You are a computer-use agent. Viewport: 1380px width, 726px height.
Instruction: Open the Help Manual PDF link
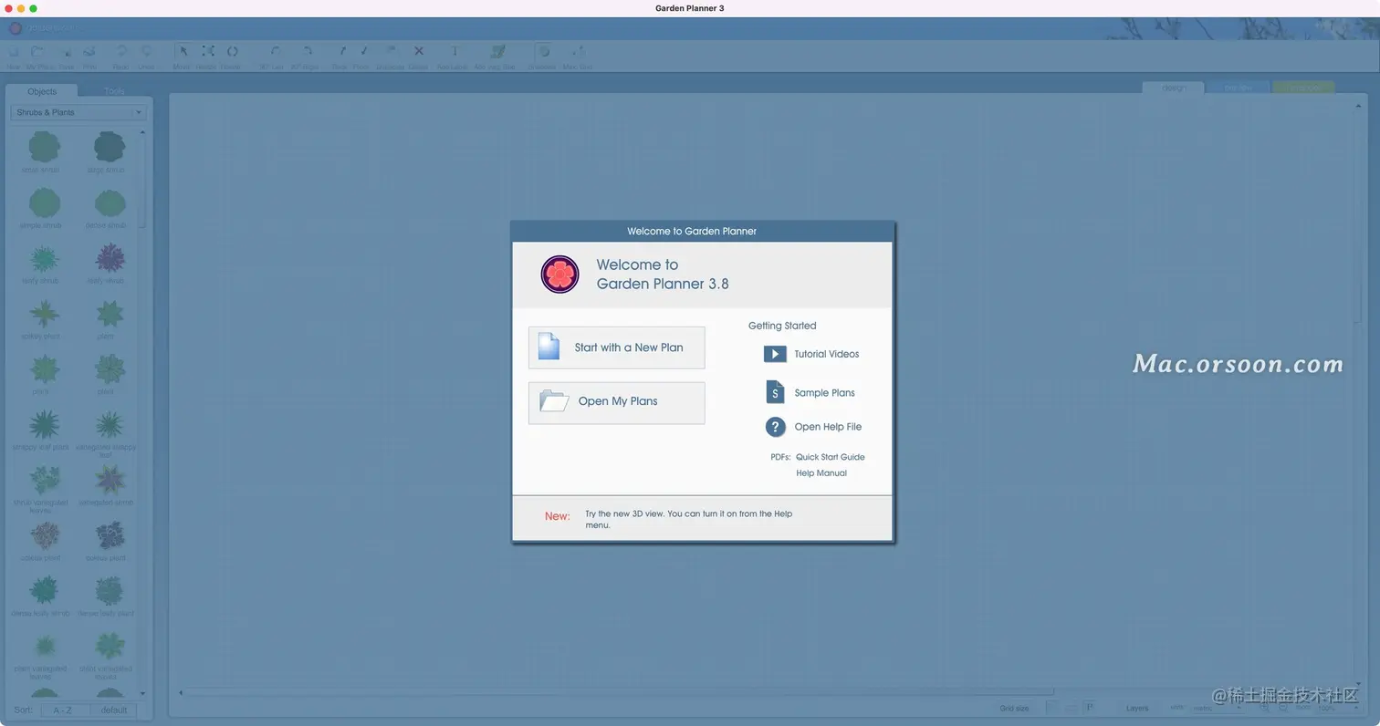821,473
